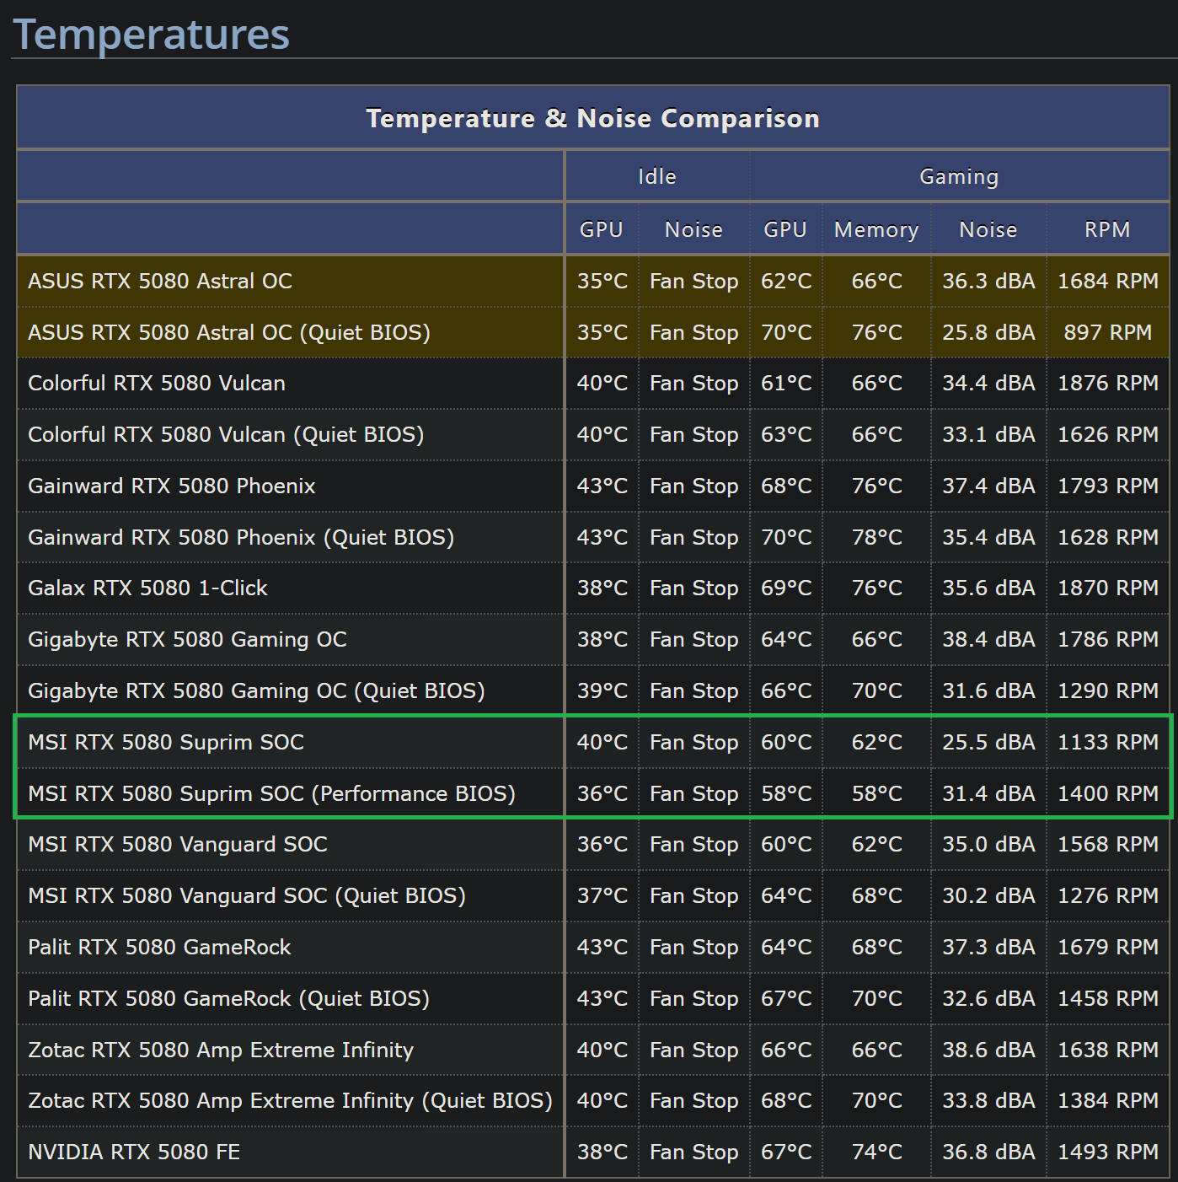This screenshot has height=1182, width=1178.
Task: Click the 74°C memory temperature
Action: [876, 1152]
